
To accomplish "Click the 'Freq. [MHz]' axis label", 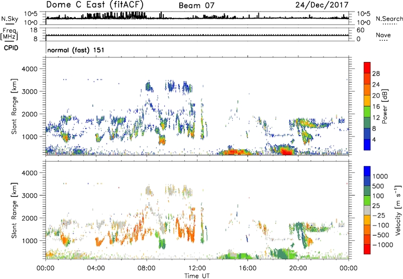I will click(x=10, y=34).
